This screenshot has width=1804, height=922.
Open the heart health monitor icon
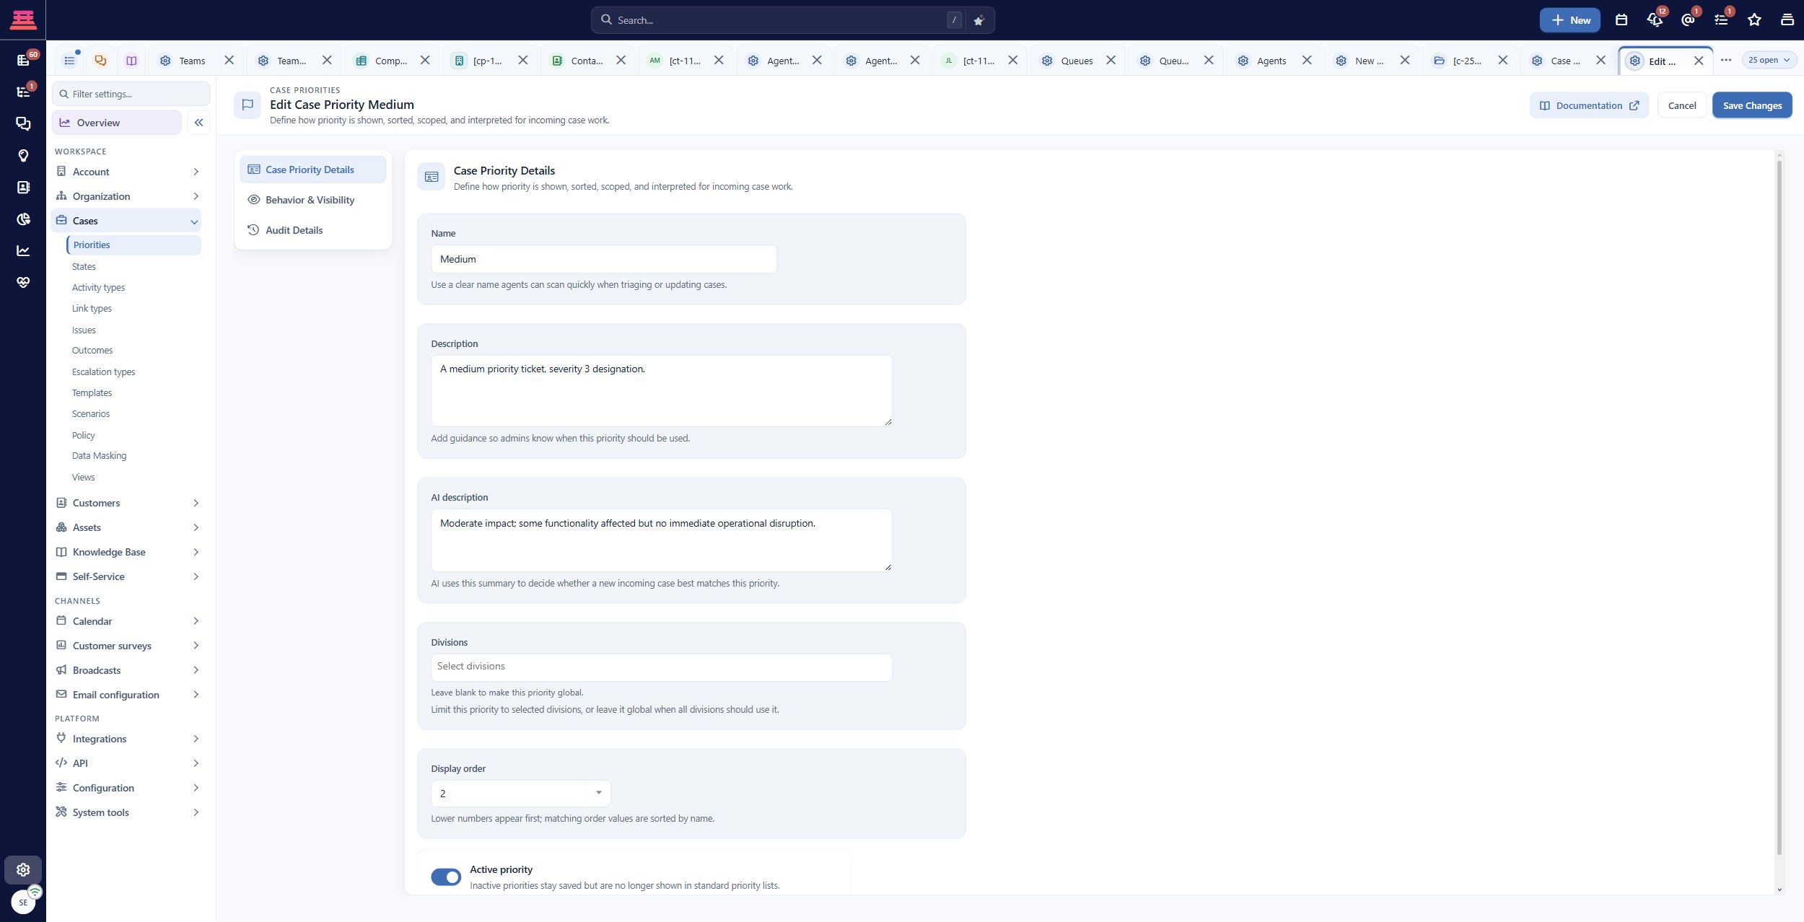pos(23,282)
